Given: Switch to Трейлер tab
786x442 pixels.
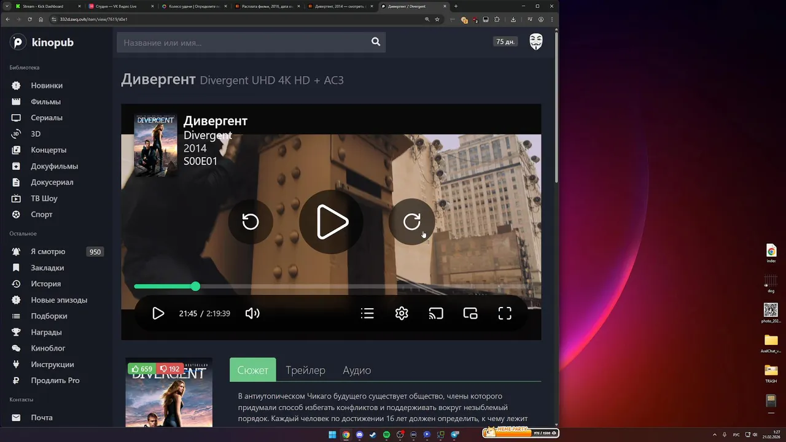Looking at the screenshot, I should pos(305,370).
